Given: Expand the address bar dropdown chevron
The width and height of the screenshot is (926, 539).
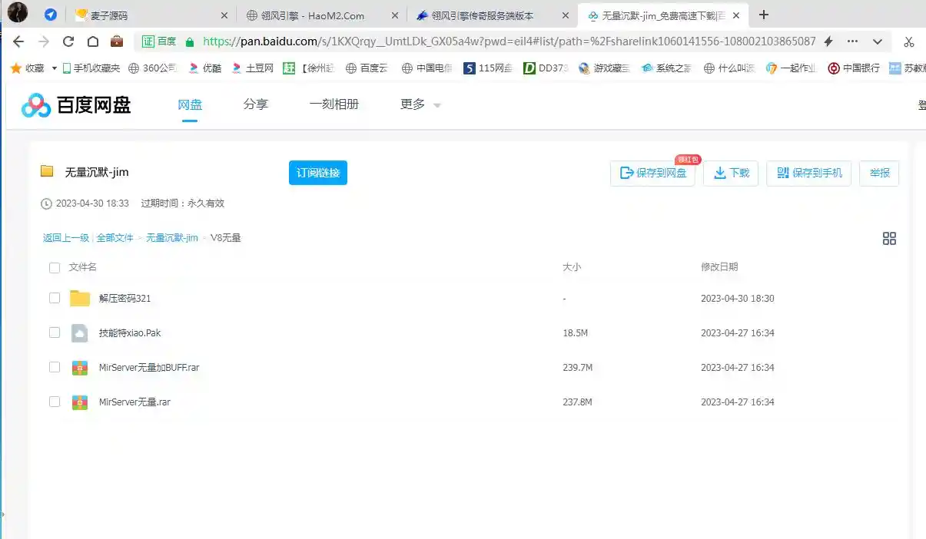Looking at the screenshot, I should click(878, 42).
